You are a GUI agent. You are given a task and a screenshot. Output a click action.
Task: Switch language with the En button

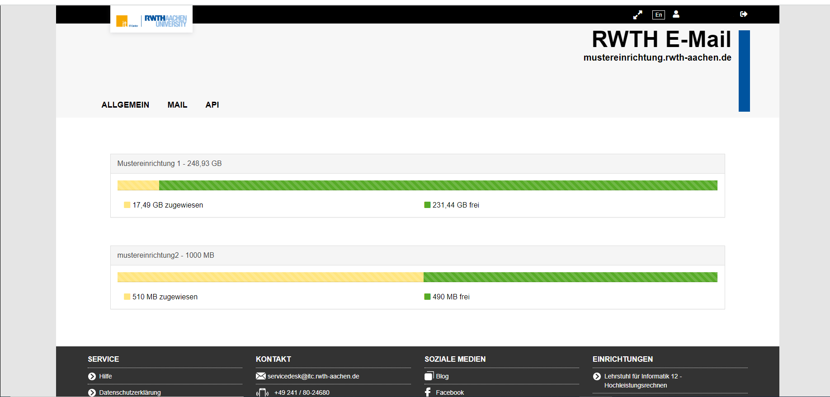[x=658, y=15]
